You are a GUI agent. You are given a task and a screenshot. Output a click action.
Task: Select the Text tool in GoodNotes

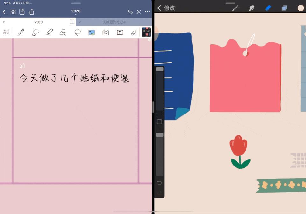coord(120,32)
